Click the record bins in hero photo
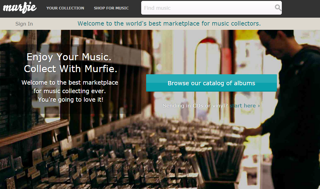This screenshot has height=189, width=320. tap(153, 152)
